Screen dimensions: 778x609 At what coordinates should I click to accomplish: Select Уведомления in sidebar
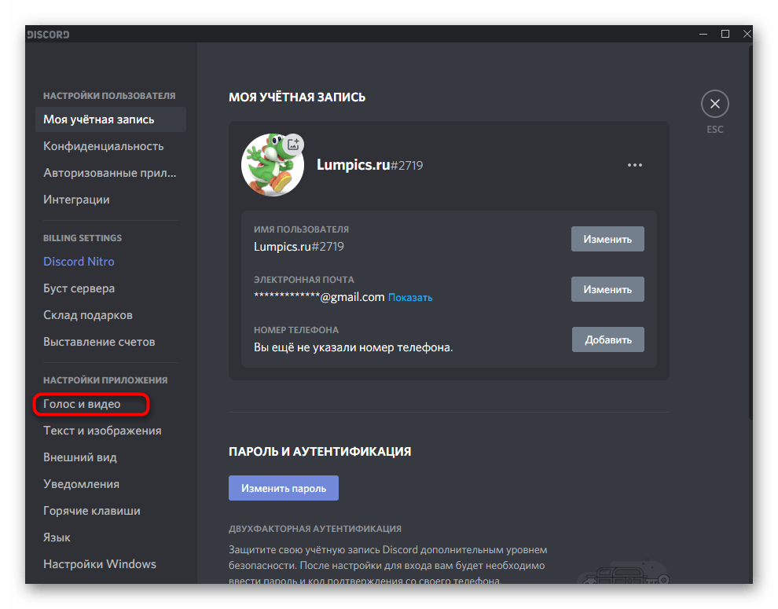[81, 484]
